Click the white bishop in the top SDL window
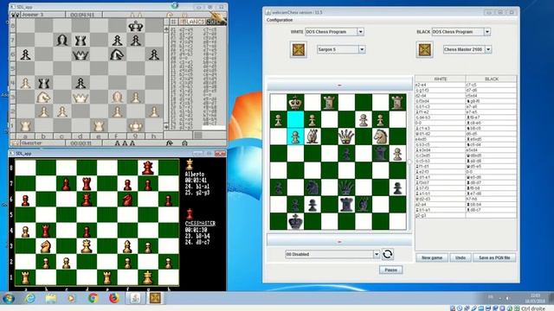 click(x=118, y=98)
